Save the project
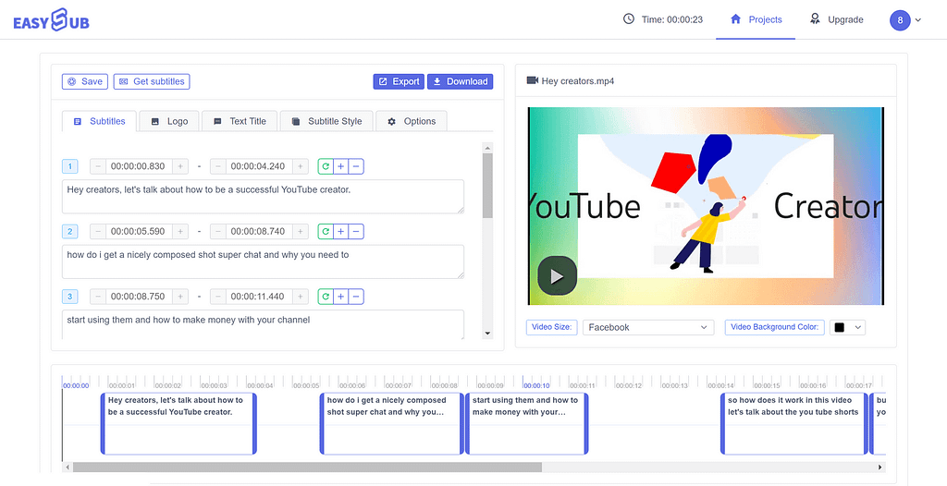Screen dimensions: 947x486 (85, 81)
